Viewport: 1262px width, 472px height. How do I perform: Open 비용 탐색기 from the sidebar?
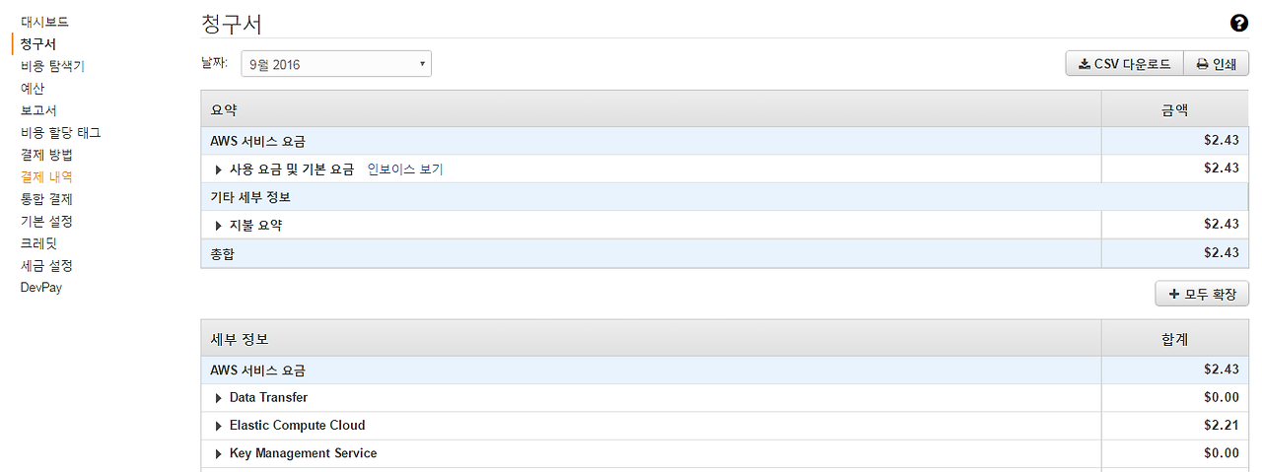(x=52, y=66)
